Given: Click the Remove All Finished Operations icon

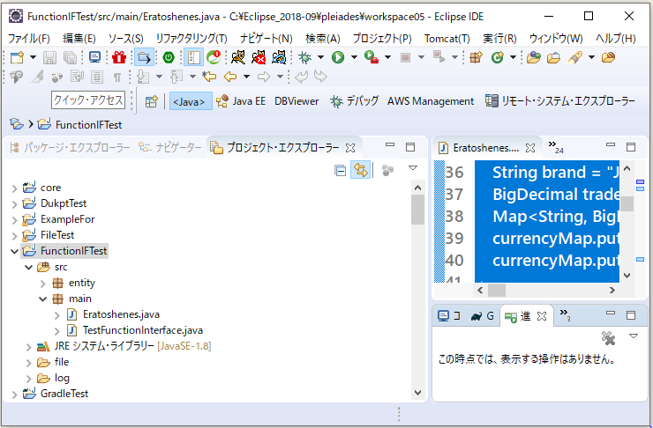Looking at the screenshot, I should [x=609, y=338].
